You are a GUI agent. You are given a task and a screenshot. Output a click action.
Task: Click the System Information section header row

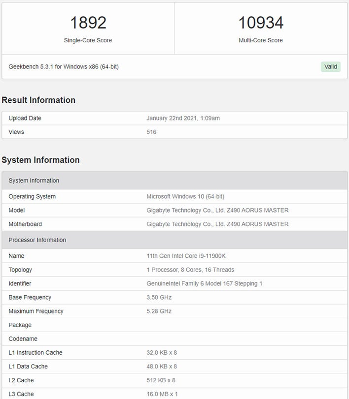click(174, 181)
